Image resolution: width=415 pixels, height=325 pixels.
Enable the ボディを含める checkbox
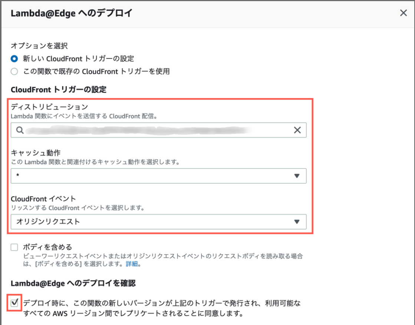click(x=14, y=247)
